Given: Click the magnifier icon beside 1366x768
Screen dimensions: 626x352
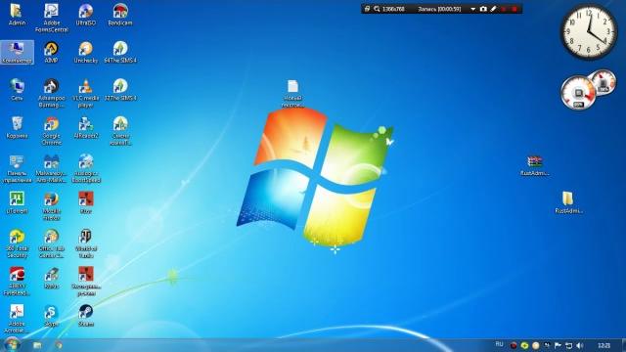Looking at the screenshot, I should pyautogui.click(x=377, y=9).
